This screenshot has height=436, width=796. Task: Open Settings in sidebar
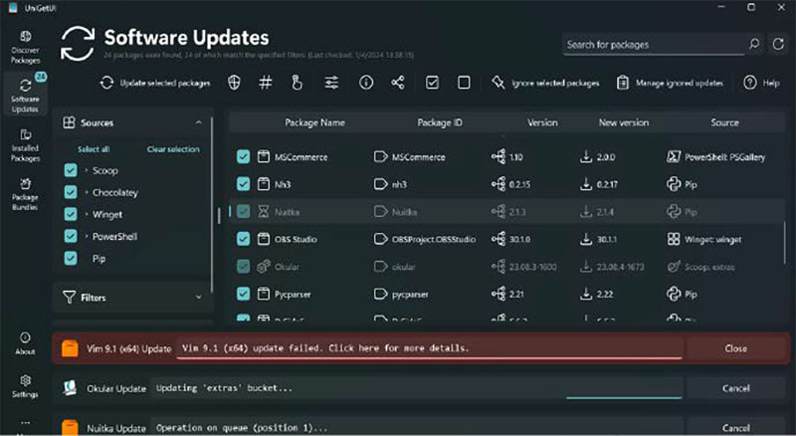25,386
